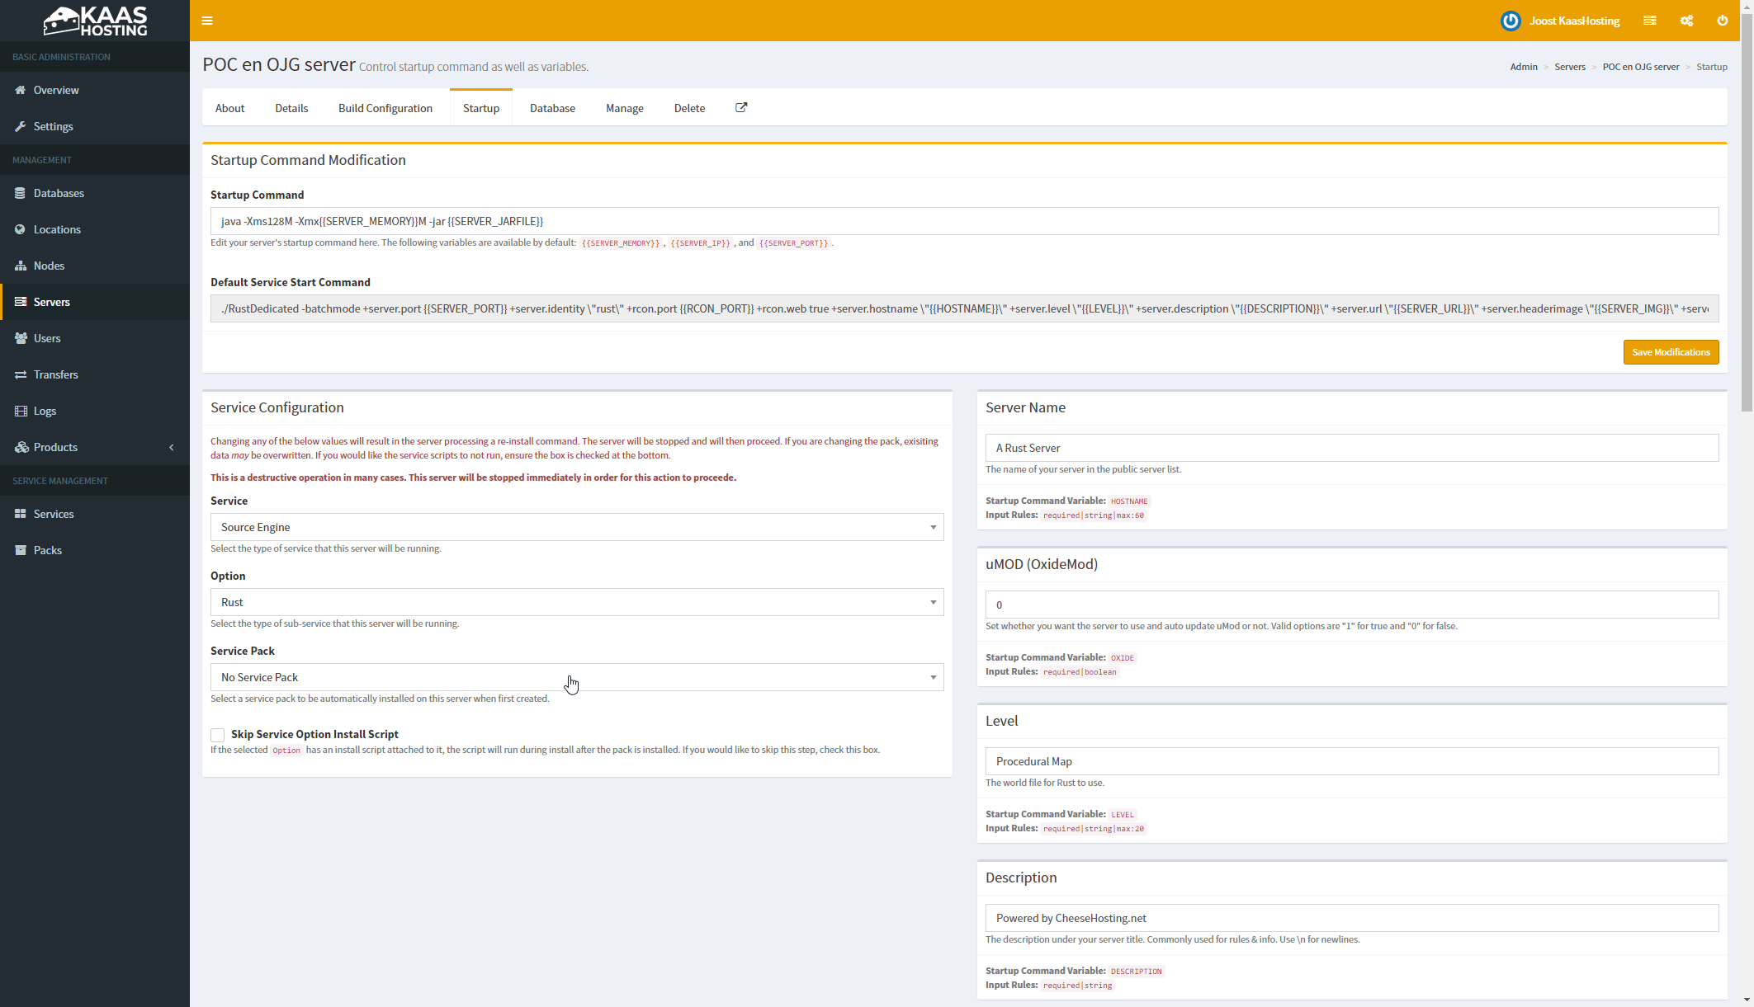
Task: Check Skip Service Option Install Script
Action: click(218, 735)
